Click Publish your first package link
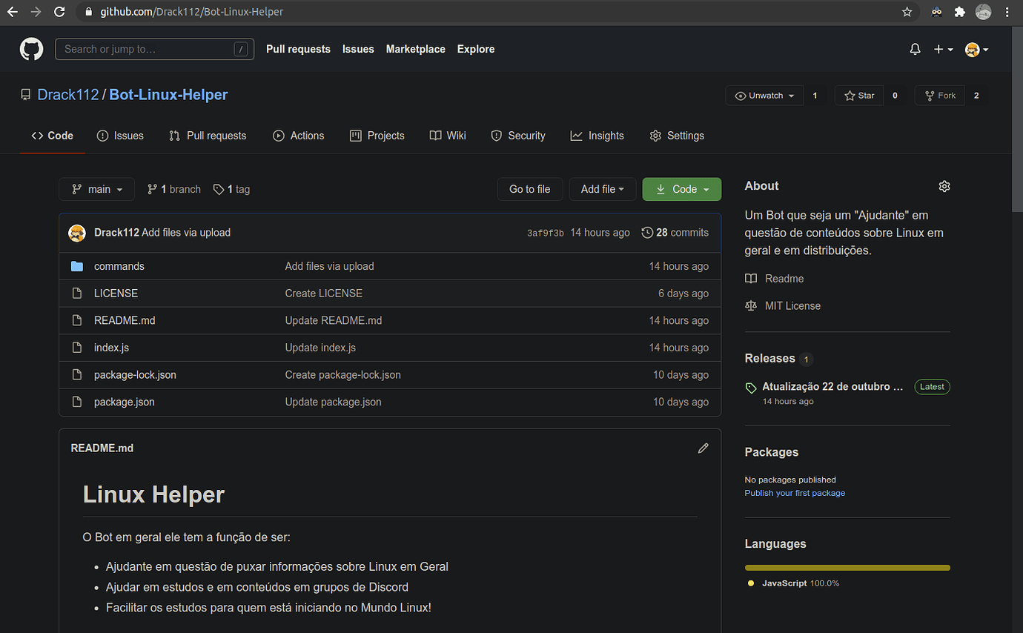 (x=795, y=493)
